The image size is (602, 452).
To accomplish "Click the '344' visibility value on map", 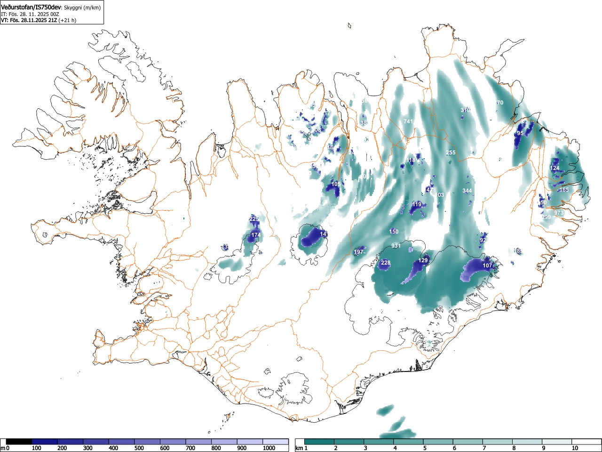I will tap(467, 191).
